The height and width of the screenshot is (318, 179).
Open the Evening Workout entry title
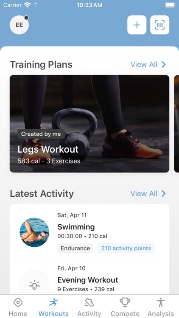[x=88, y=280]
